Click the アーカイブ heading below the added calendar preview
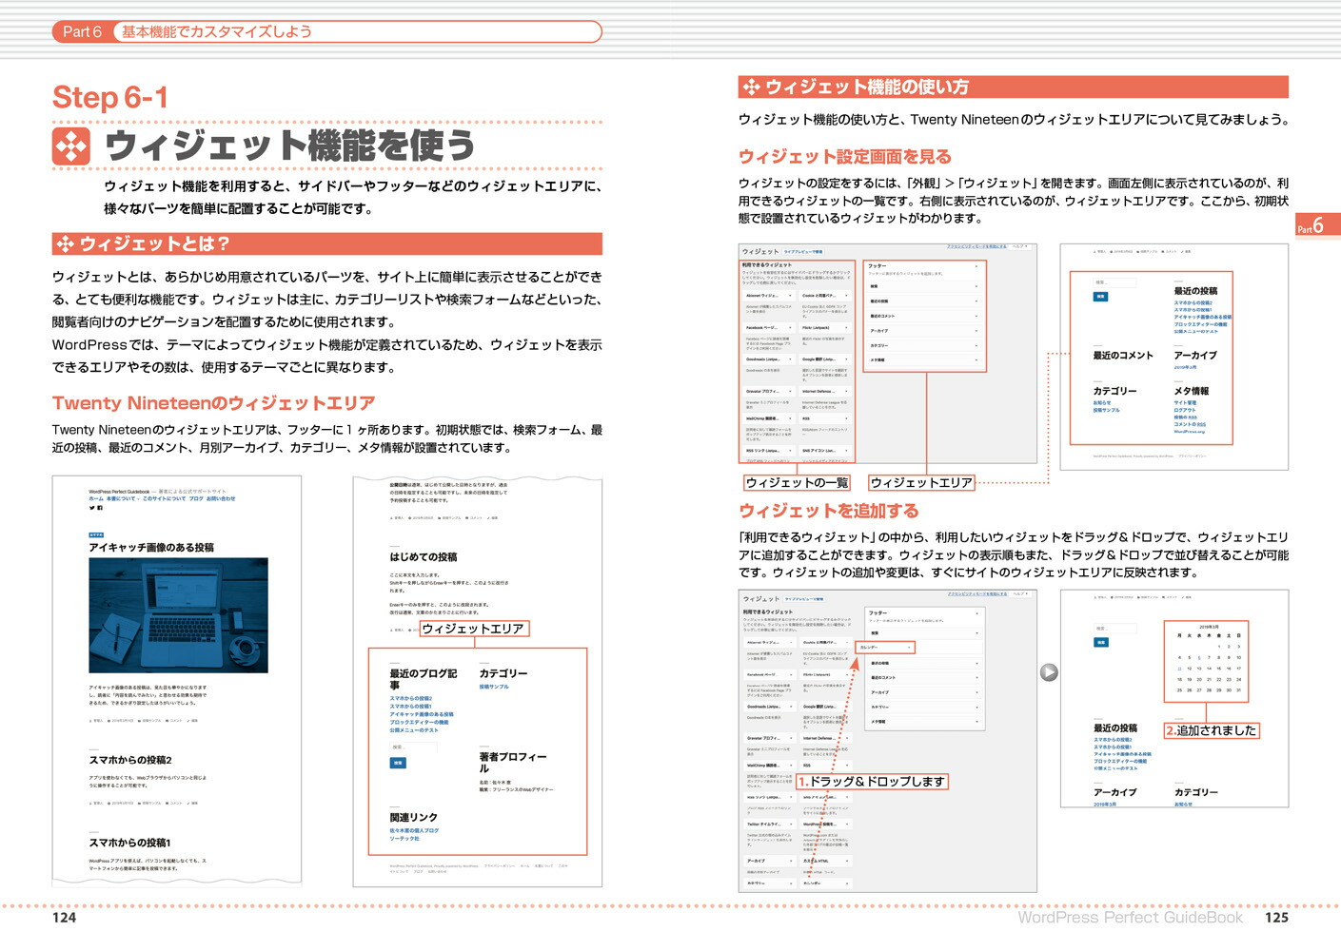The image size is (1341, 951). click(1115, 792)
